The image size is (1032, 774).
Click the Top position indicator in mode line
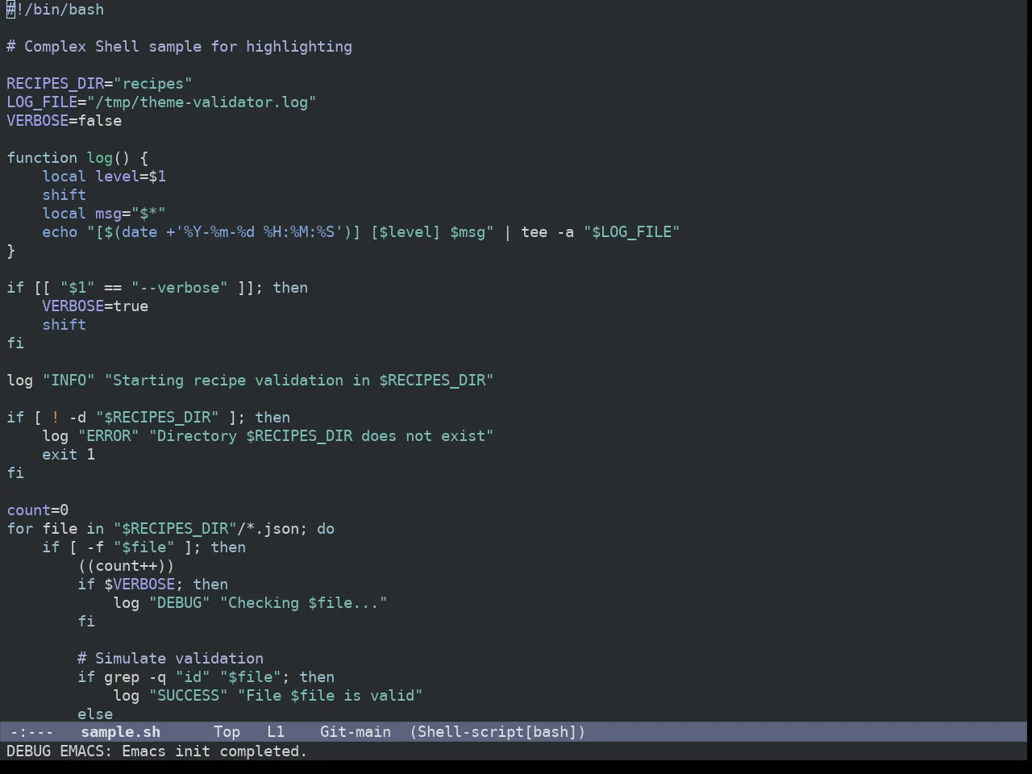pos(227,732)
